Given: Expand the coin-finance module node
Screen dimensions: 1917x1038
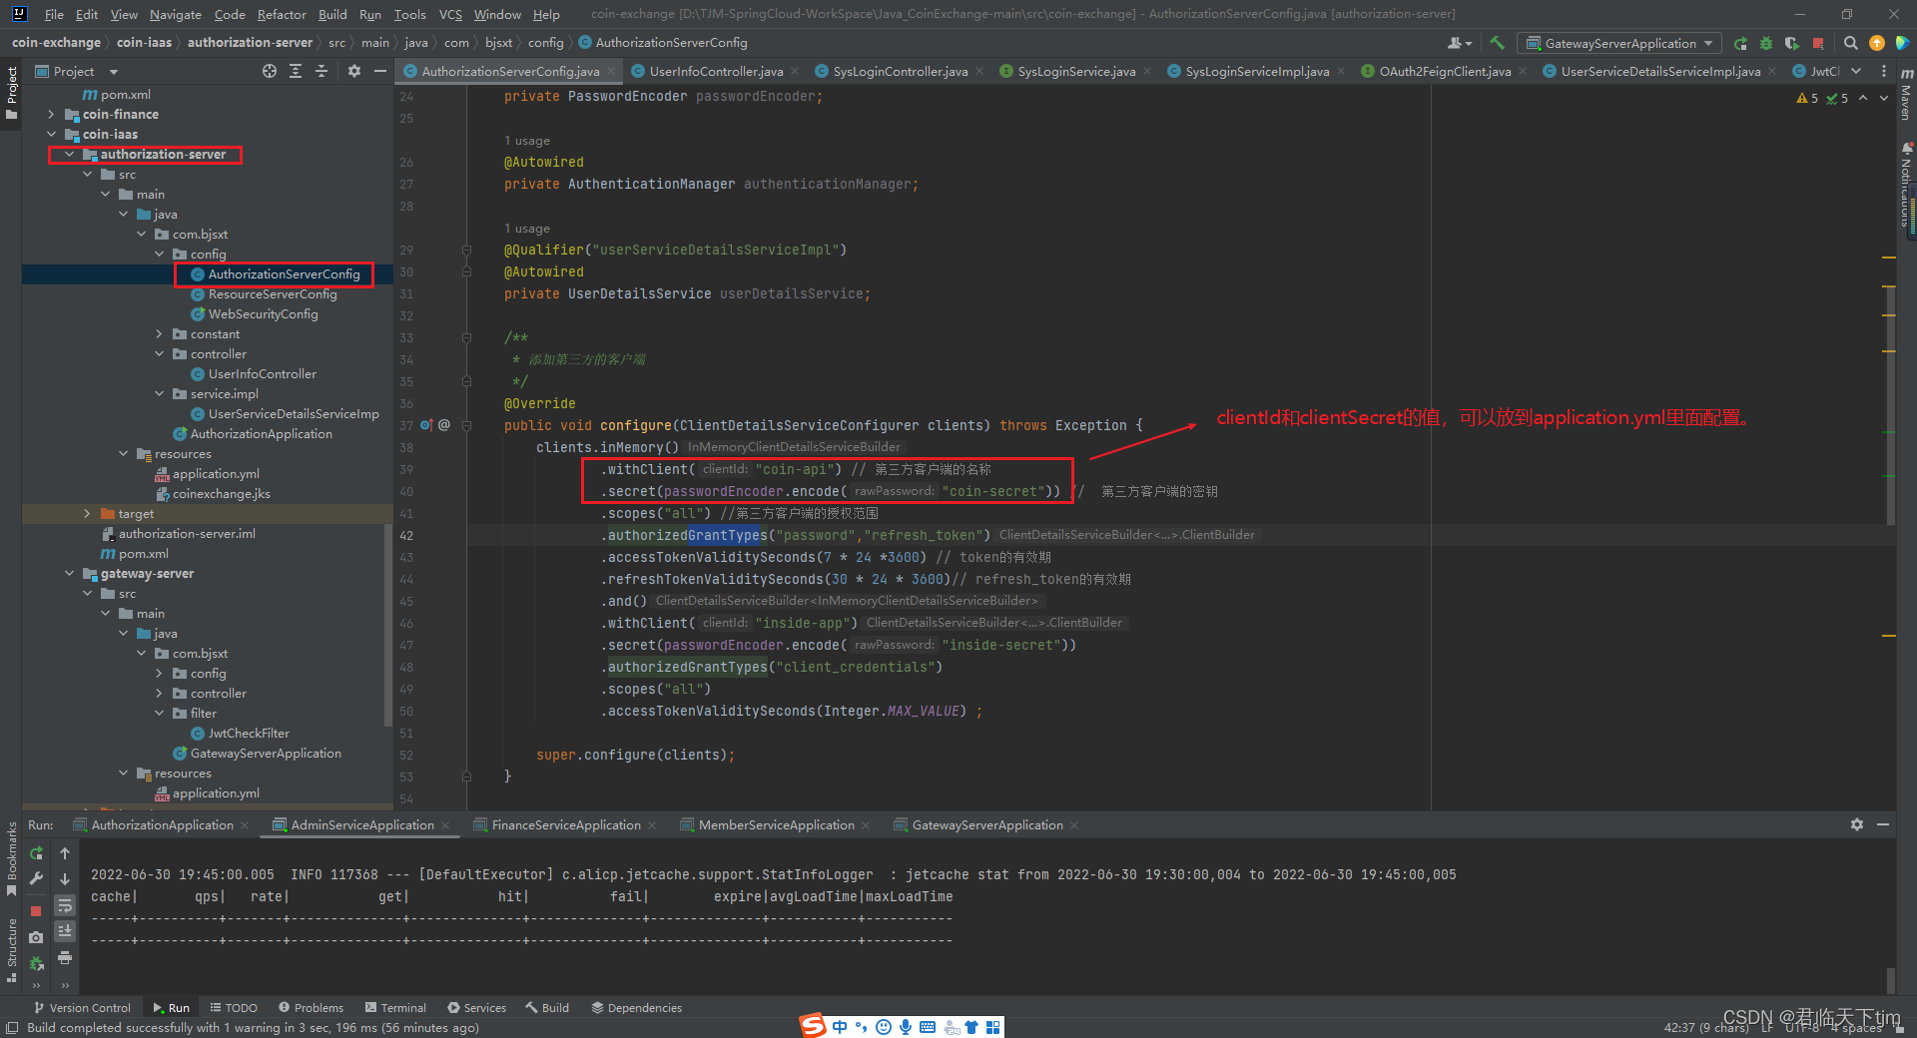Looking at the screenshot, I should pos(50,114).
